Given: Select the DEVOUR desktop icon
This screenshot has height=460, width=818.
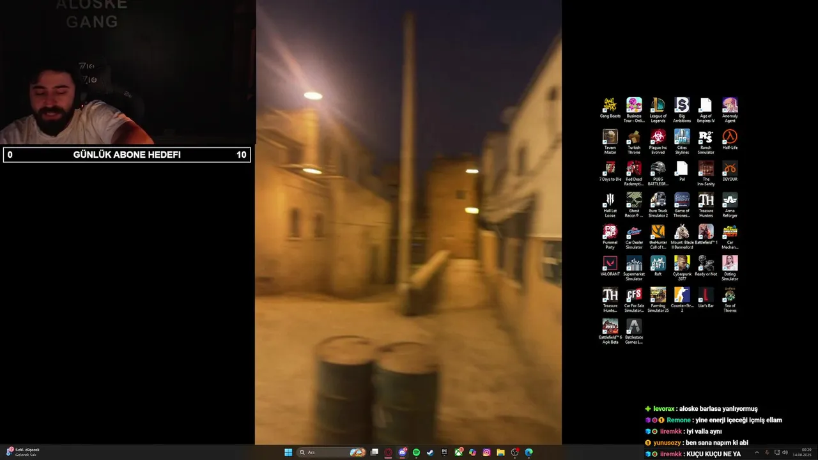Looking at the screenshot, I should tap(730, 171).
